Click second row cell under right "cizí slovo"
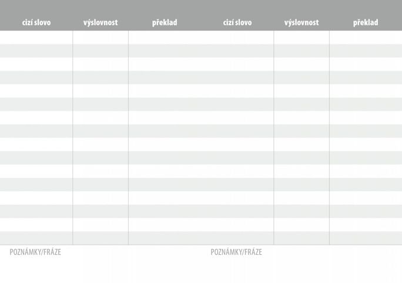The height and width of the screenshot is (283, 402). pos(237,50)
